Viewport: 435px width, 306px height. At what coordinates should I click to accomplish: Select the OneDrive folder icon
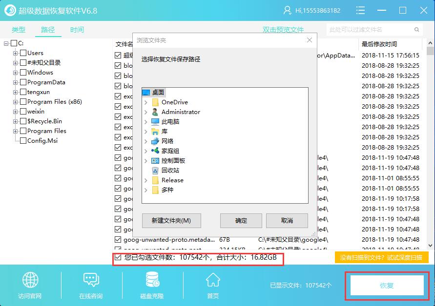155,102
